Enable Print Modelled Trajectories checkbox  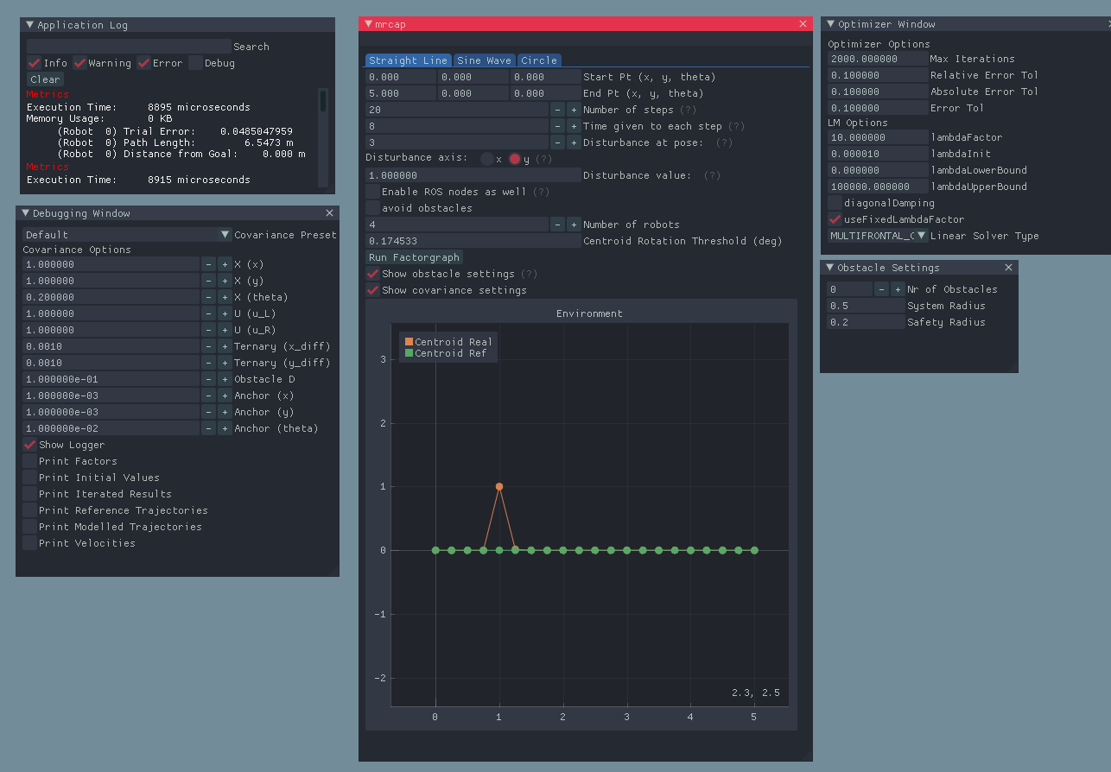pyautogui.click(x=29, y=527)
